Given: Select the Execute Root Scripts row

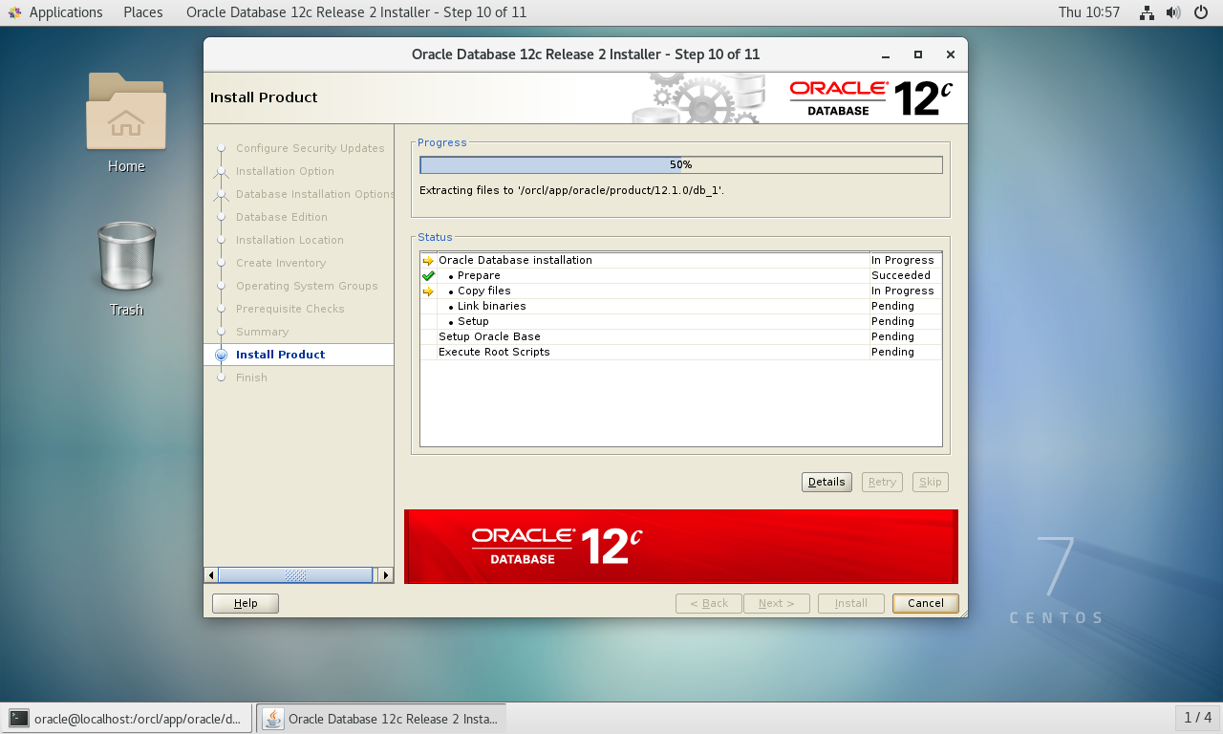Looking at the screenshot, I should click(x=681, y=352).
